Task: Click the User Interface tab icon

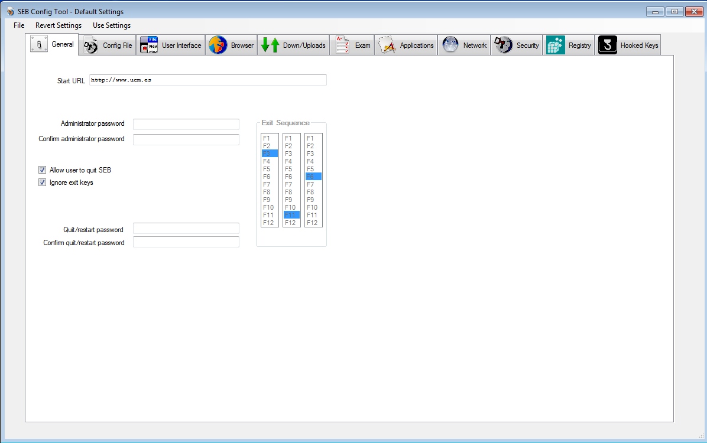Action: 149,45
